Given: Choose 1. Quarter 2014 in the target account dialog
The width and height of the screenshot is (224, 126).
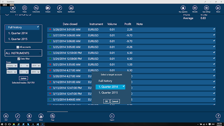Looking at the screenshot, I should click(x=111, y=87).
